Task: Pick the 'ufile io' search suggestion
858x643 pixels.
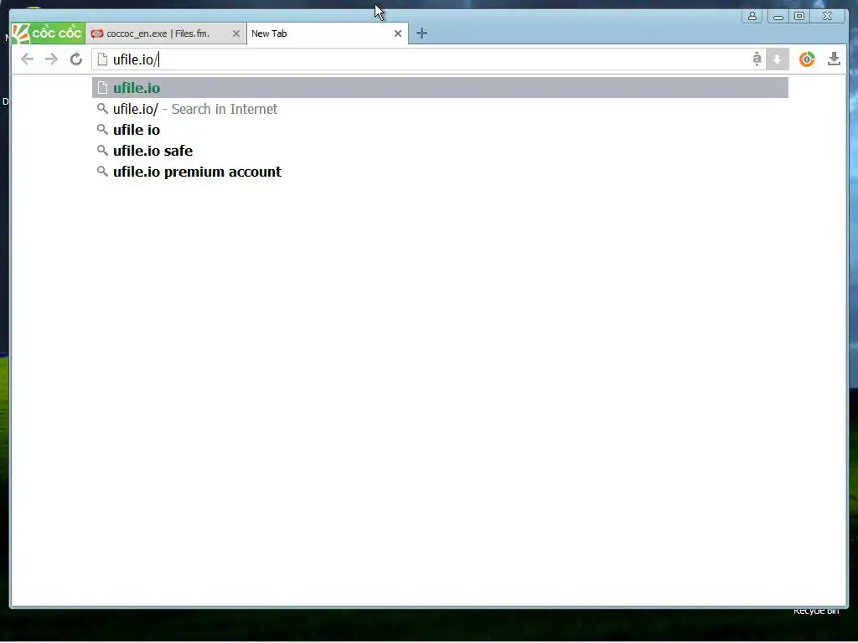Action: pyautogui.click(x=440, y=130)
